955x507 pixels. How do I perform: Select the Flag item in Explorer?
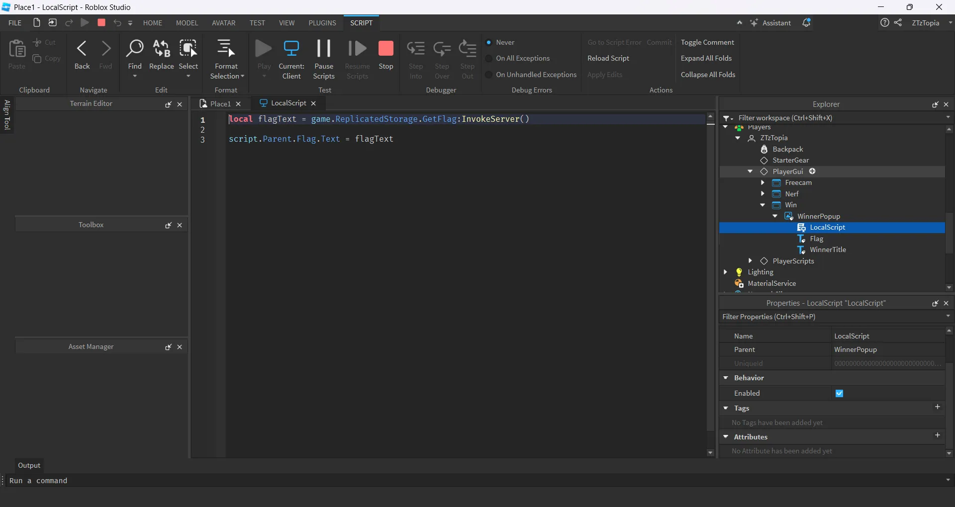[x=816, y=239]
